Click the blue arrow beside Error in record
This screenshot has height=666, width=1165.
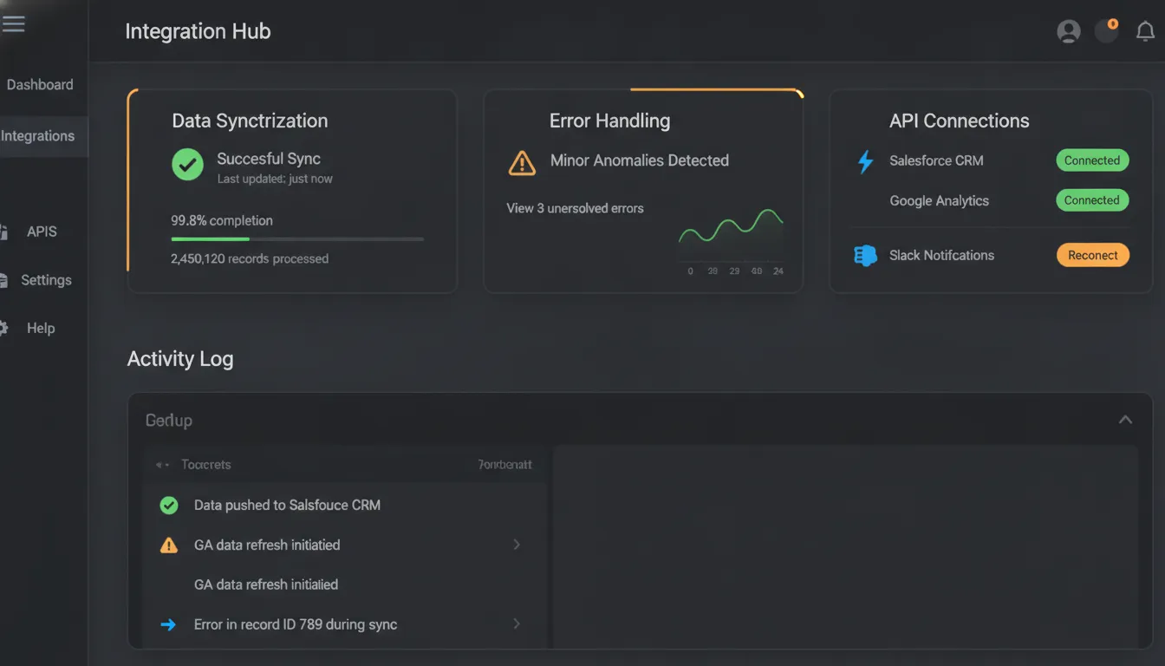pos(168,624)
